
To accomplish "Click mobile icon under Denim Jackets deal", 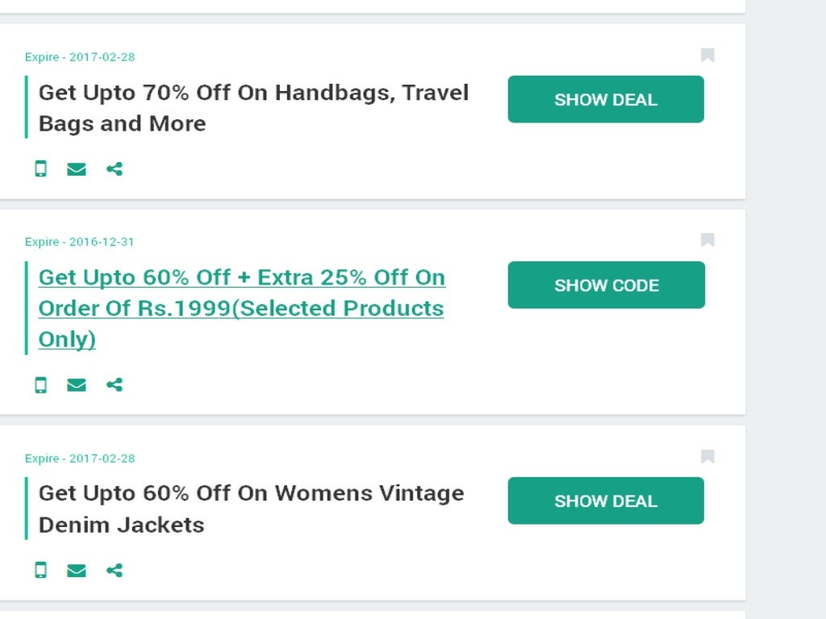I will 40,570.
